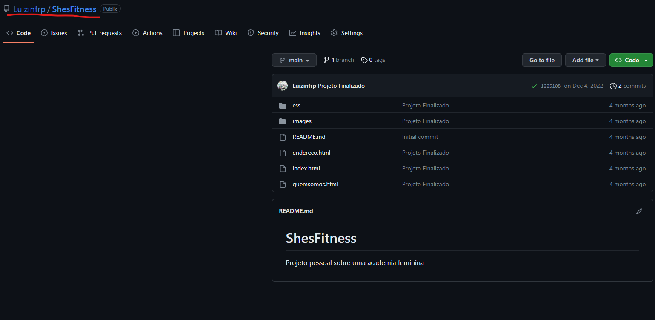Click the quemsomos.html file icon

click(x=283, y=185)
